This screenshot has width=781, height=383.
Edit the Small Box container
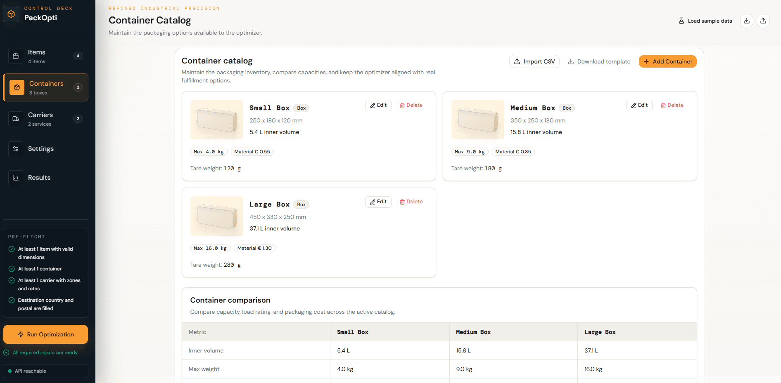pyautogui.click(x=378, y=106)
